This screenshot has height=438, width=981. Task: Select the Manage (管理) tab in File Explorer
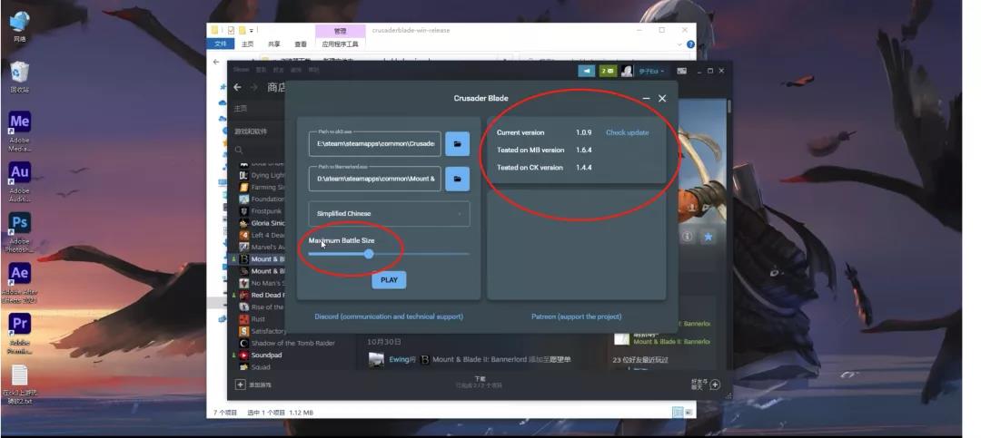click(341, 31)
